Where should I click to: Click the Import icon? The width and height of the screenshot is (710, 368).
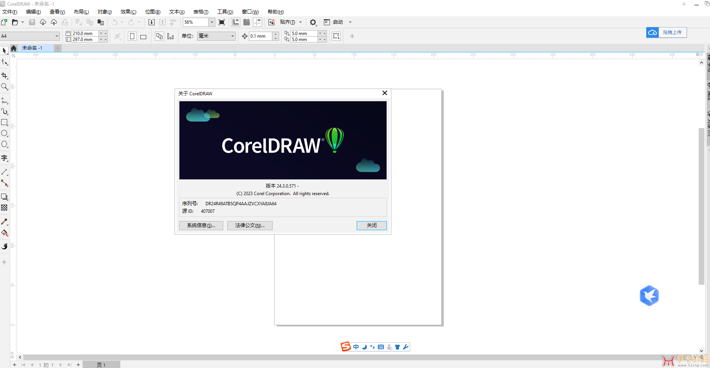(151, 22)
